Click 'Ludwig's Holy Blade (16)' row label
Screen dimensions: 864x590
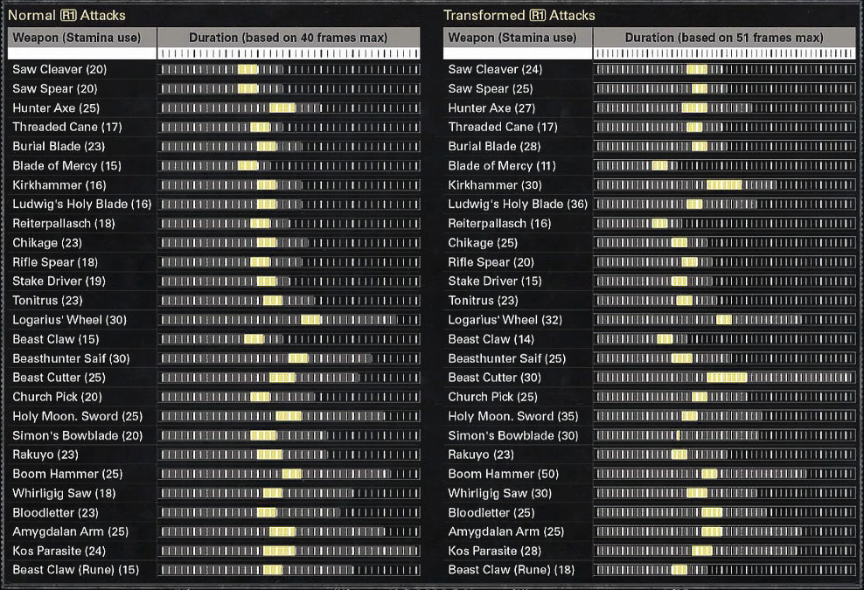coord(82,205)
